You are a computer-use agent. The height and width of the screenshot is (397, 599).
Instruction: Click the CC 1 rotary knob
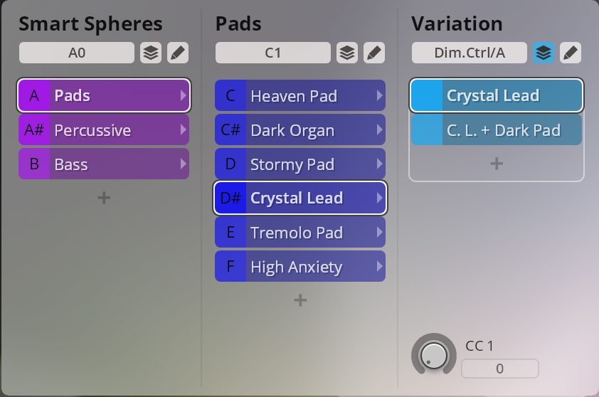click(433, 355)
